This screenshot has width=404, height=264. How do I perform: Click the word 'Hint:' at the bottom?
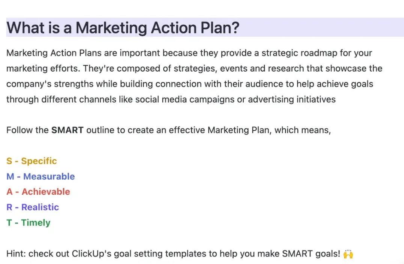16,254
